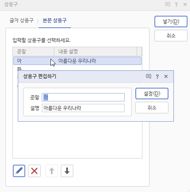Move selected phrase down with arrow icon
Screen dimensions: 190x192
67,171
